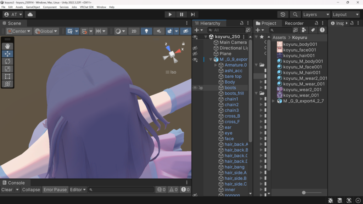The image size is (363, 204).
Task: Click the Play button
Action: [x=170, y=15]
